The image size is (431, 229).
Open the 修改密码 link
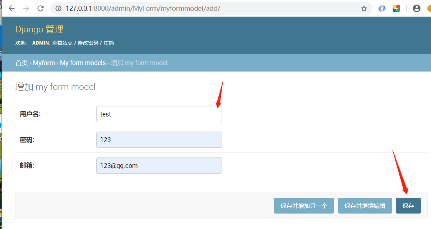[88, 42]
